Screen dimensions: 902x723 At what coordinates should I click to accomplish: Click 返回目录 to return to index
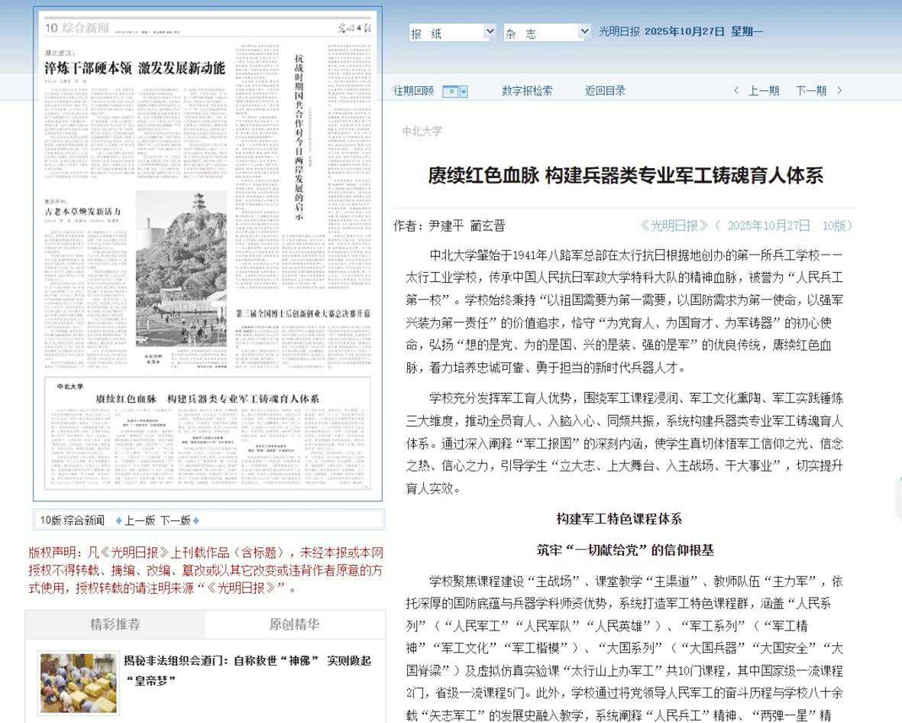(605, 90)
